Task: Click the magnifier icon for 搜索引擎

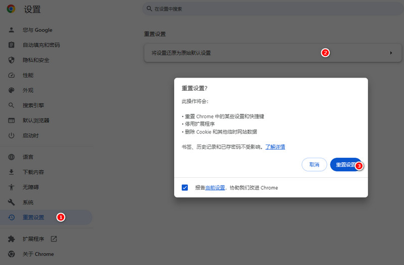Action: [11, 105]
